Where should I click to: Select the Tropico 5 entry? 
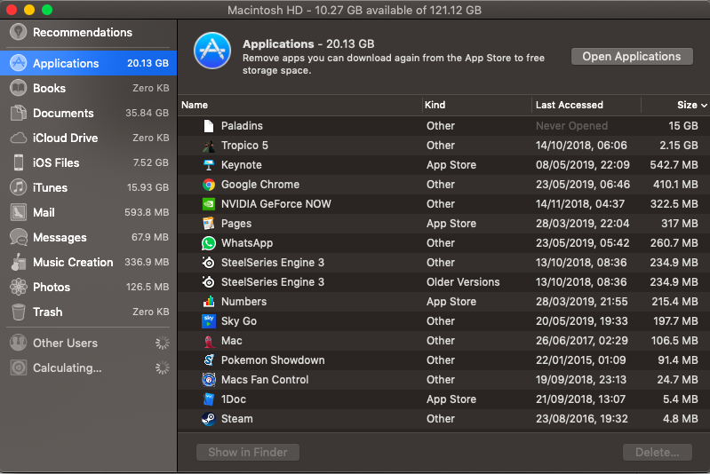coord(244,146)
